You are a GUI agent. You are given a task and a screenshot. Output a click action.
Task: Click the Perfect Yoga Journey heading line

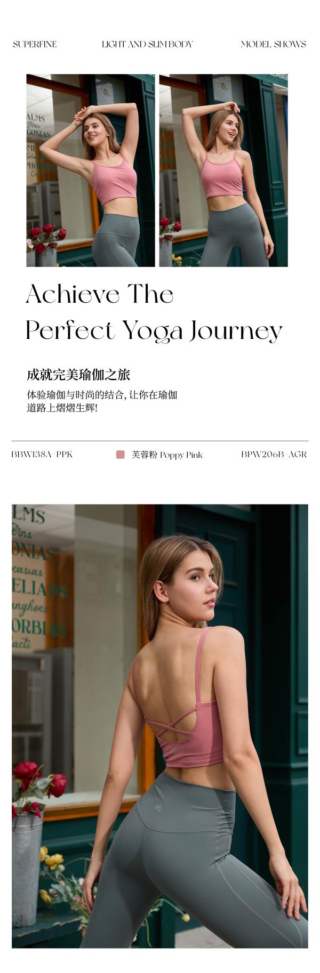(x=154, y=331)
